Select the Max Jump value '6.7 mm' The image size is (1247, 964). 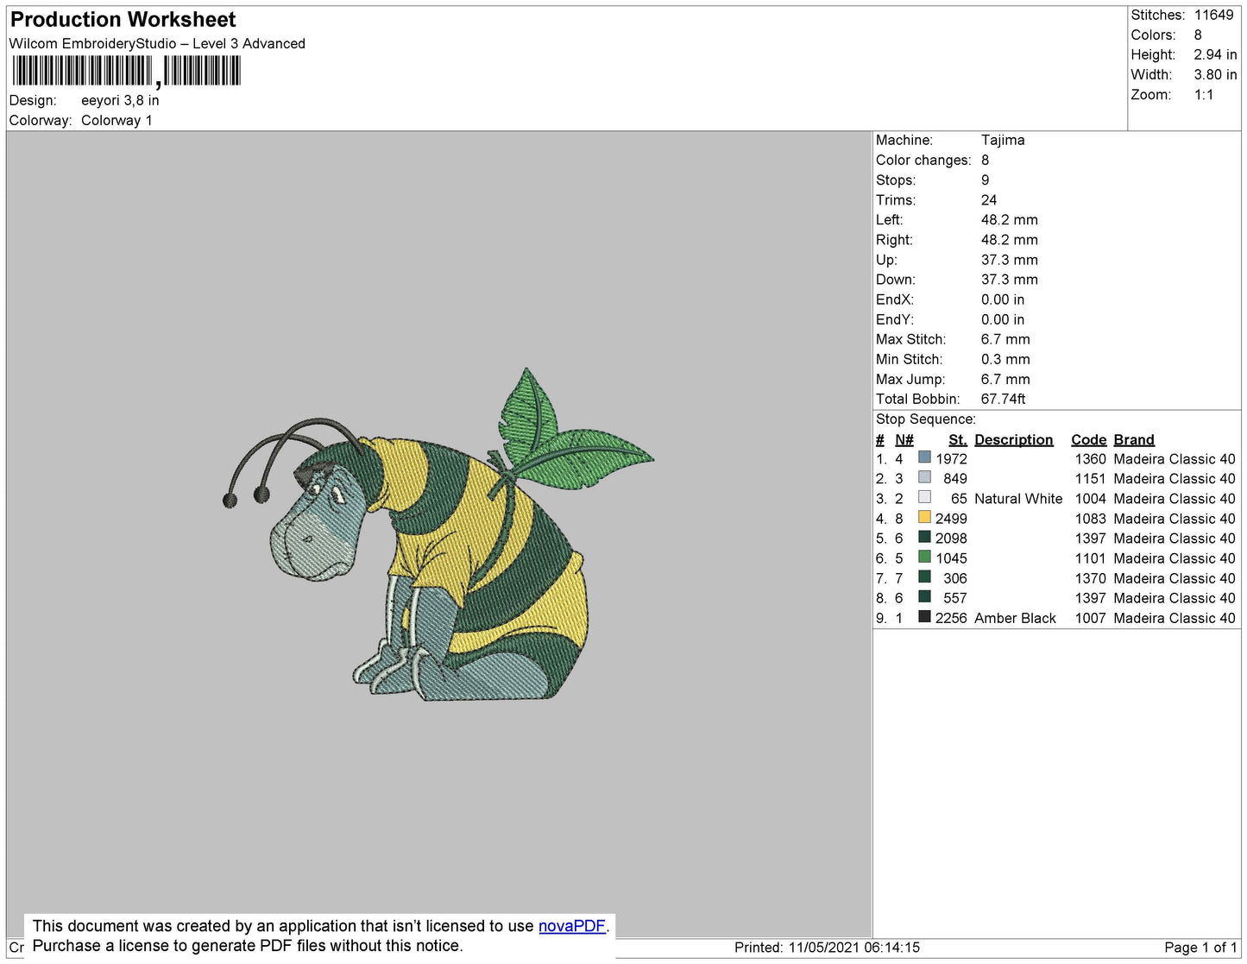[1005, 379]
